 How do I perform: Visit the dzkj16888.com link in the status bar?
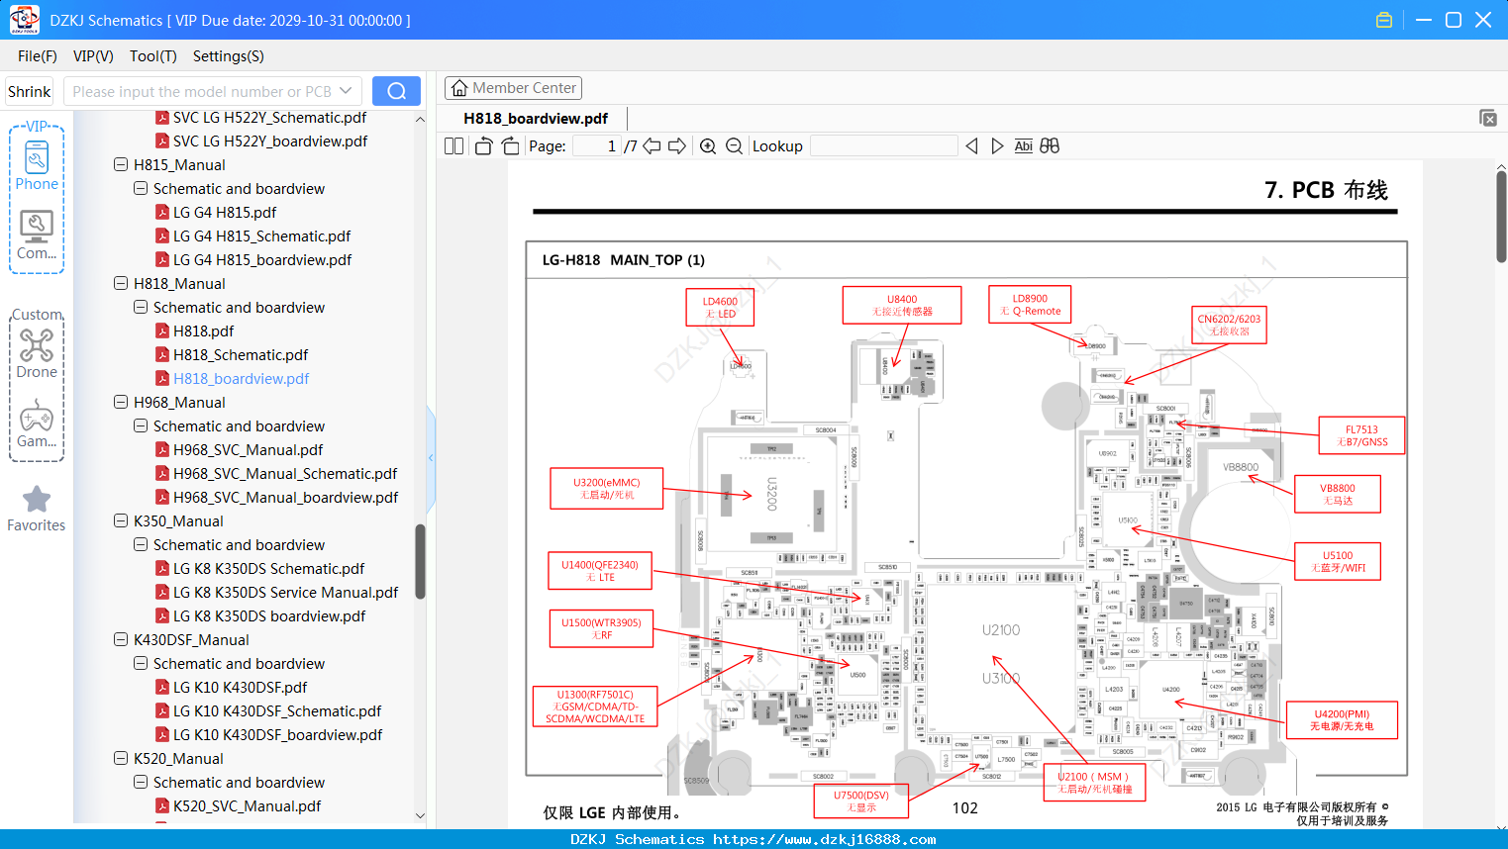(x=825, y=839)
